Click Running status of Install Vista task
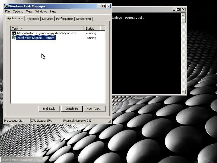The image size is (217, 163). [x=91, y=38]
